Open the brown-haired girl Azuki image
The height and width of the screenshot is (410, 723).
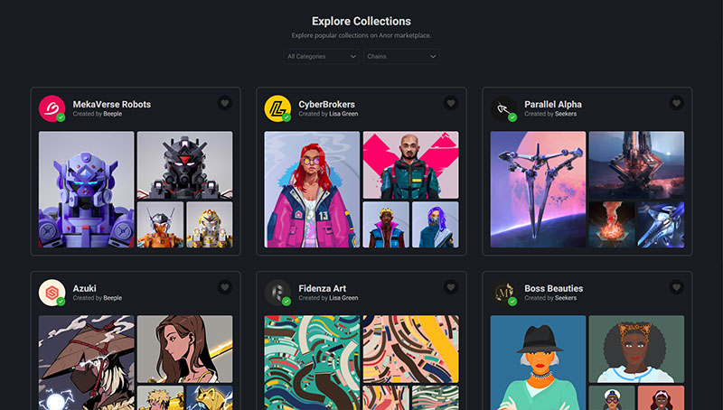click(x=185, y=349)
